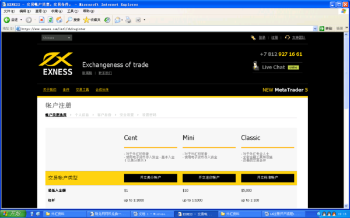Open the Search magnifier toolbar icon
This screenshot has width=350, height=218.
69,20
